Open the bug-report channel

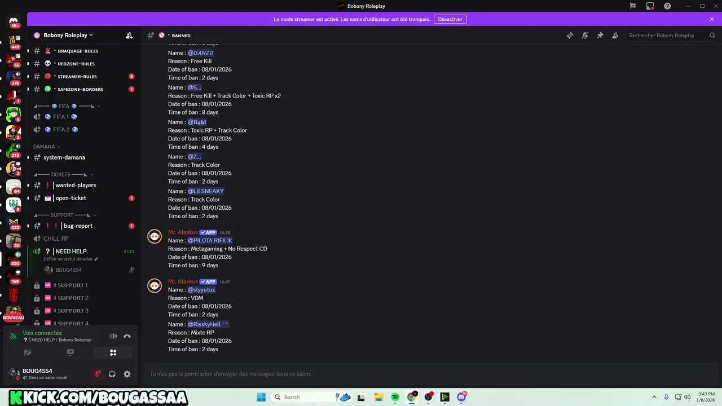[x=83, y=226]
